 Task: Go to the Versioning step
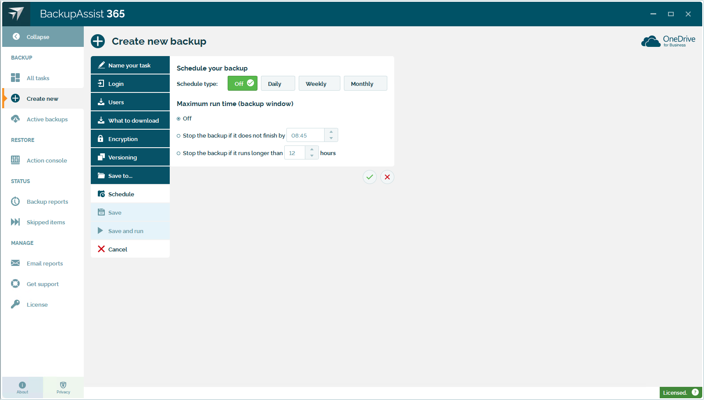[130, 157]
